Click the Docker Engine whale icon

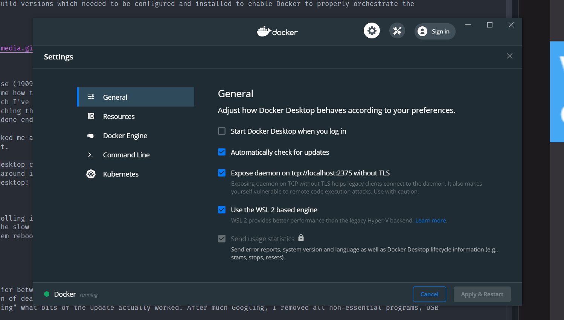(x=91, y=136)
